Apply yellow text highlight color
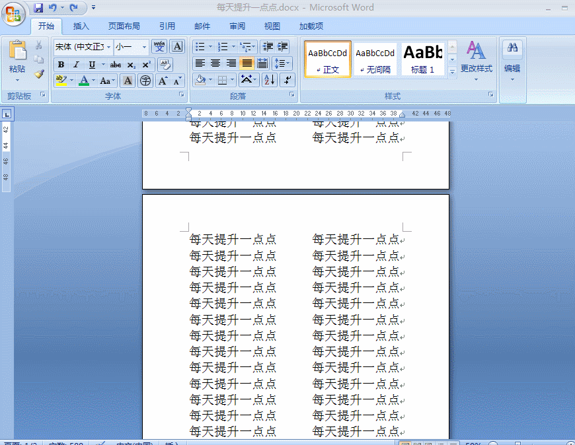The height and width of the screenshot is (445, 575). click(61, 80)
